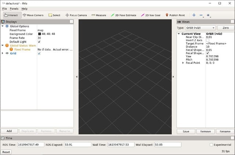Click the Add display button
The height and width of the screenshot is (155, 235).
coord(9,131)
